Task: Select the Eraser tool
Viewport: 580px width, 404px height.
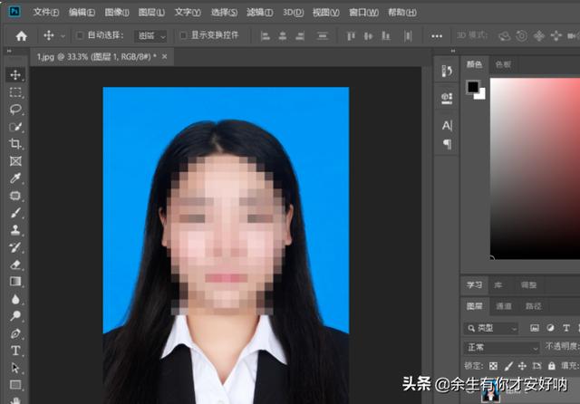Action: [15, 265]
